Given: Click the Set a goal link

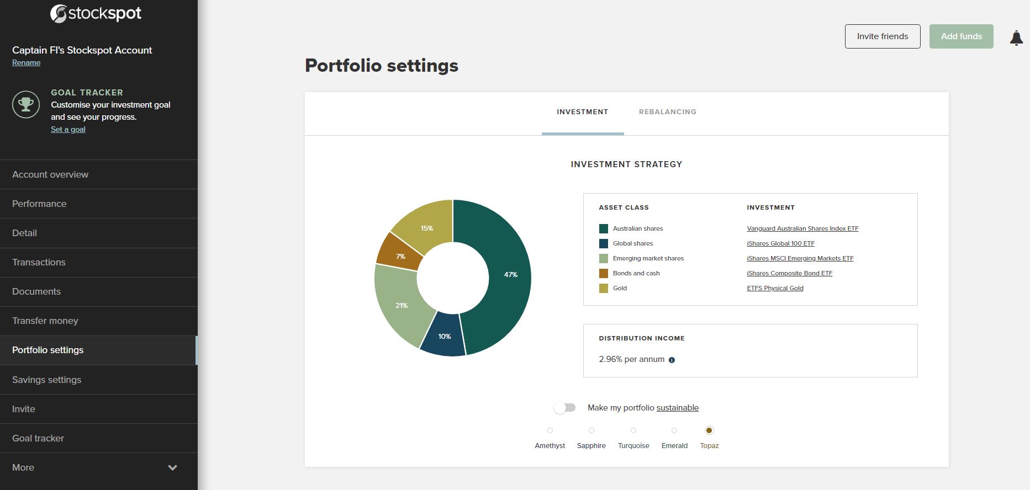Looking at the screenshot, I should [67, 129].
